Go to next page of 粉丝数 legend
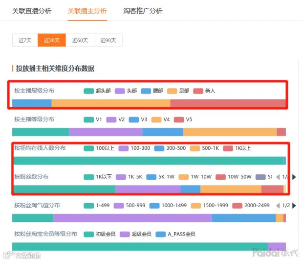The height and width of the screenshot is (262, 303). (x=294, y=177)
